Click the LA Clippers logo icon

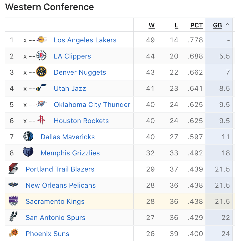coord(41,56)
